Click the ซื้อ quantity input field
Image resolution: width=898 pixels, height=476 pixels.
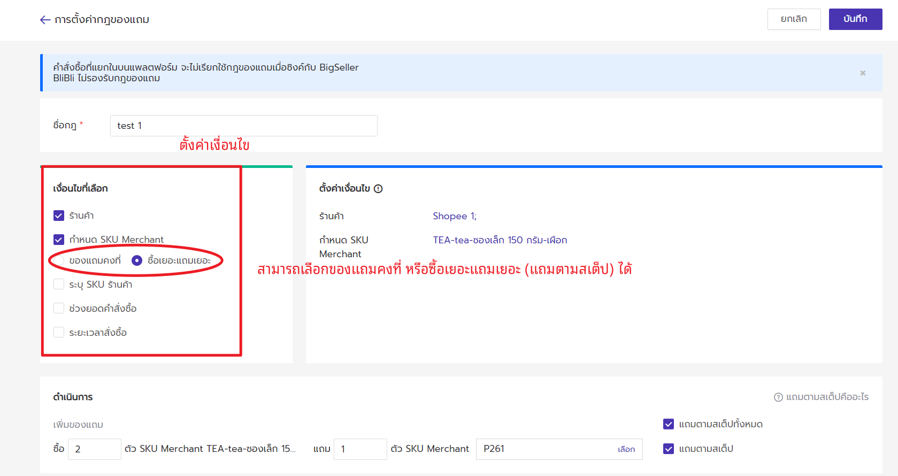tap(94, 449)
